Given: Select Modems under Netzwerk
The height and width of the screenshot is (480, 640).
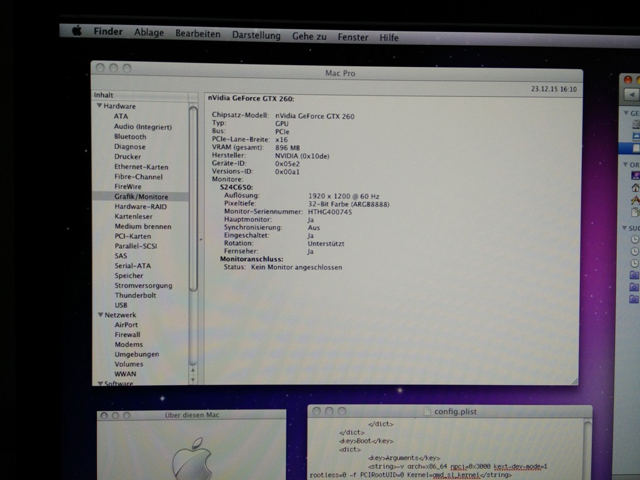Looking at the screenshot, I should [x=129, y=344].
